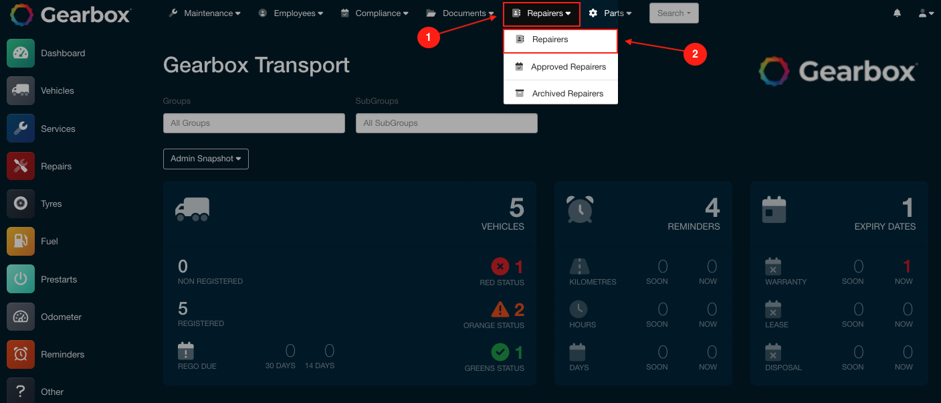Click the Non Registered count 0

coord(183,266)
